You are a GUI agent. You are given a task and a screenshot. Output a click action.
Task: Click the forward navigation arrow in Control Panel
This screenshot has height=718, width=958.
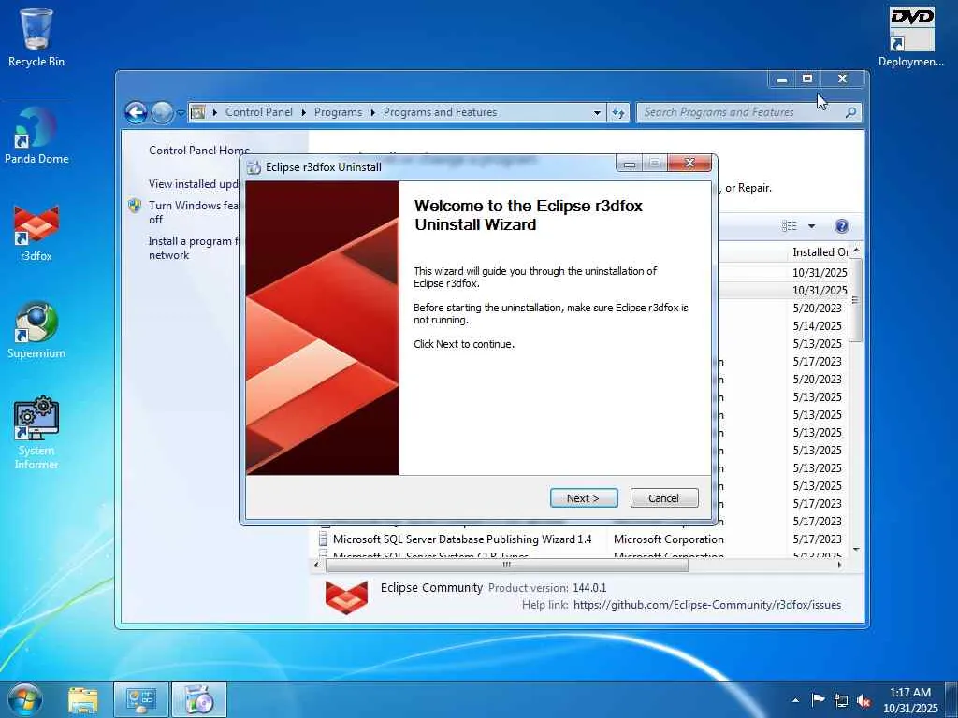pyautogui.click(x=162, y=112)
